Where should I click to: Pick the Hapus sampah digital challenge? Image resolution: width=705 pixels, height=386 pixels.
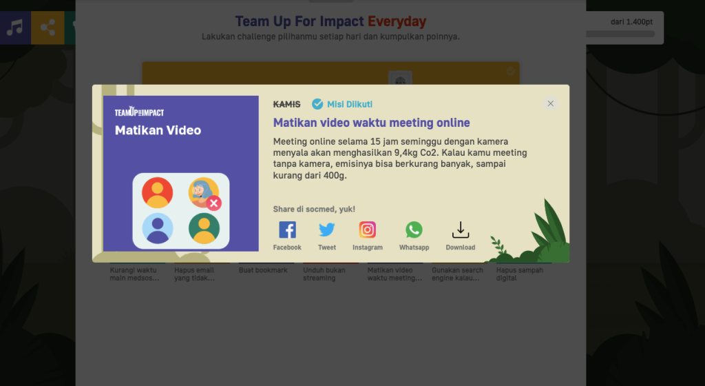520,274
